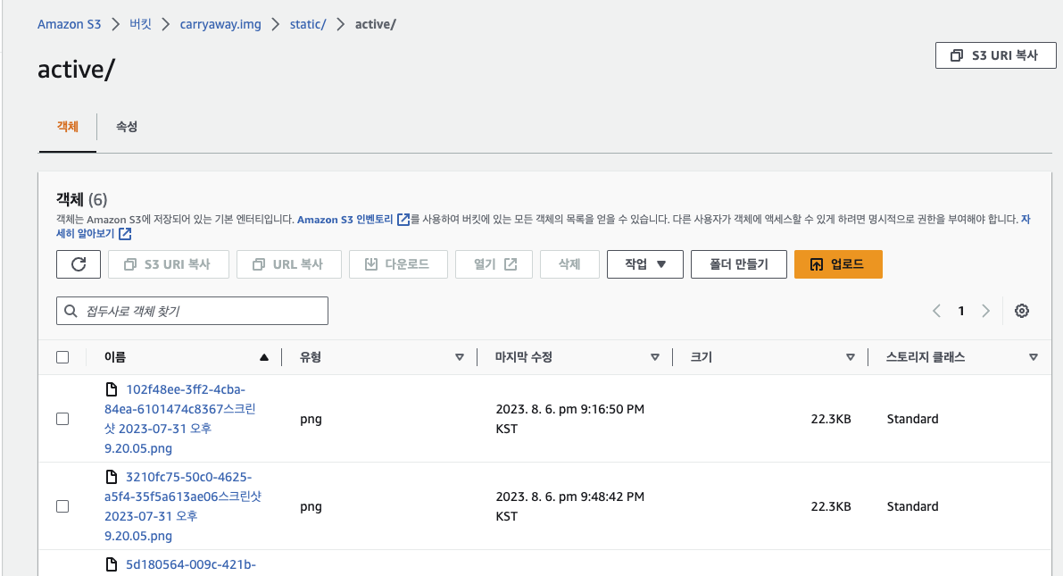Sort ascending by 이름 arrow

tap(264, 357)
